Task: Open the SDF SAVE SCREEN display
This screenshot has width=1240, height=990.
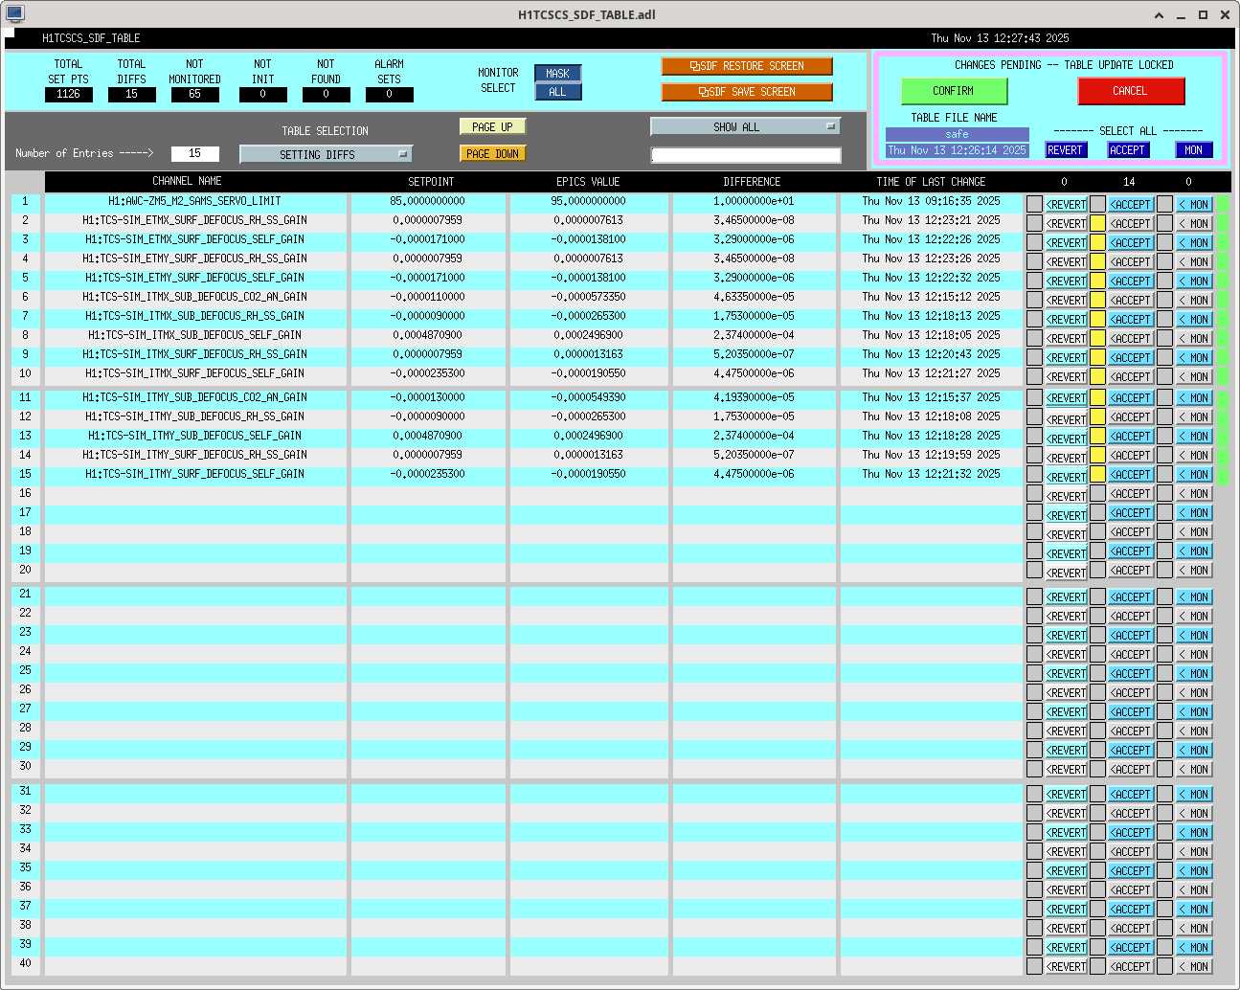Action: point(747,92)
